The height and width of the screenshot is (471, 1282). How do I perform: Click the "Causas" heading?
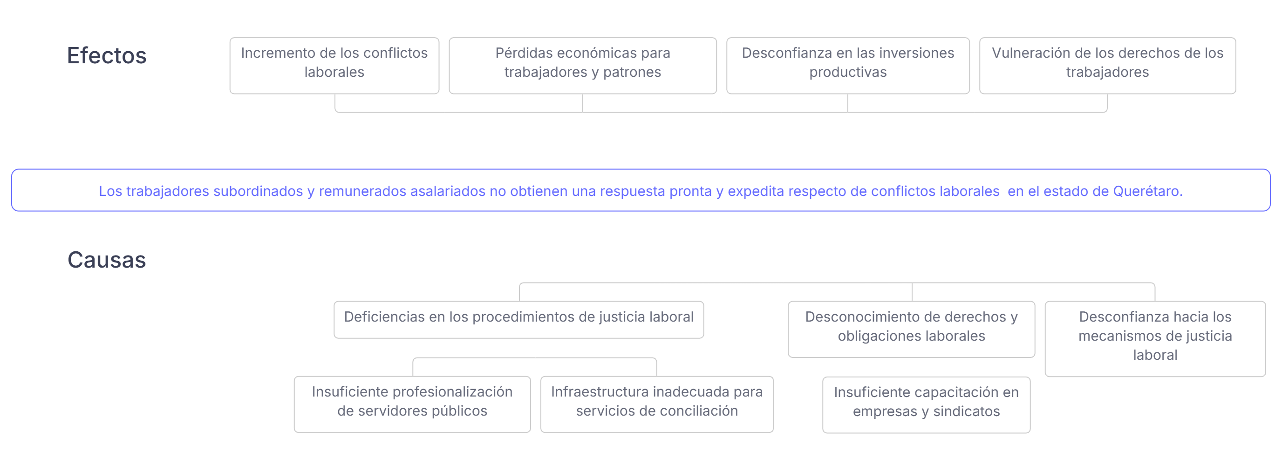pyautogui.click(x=107, y=260)
